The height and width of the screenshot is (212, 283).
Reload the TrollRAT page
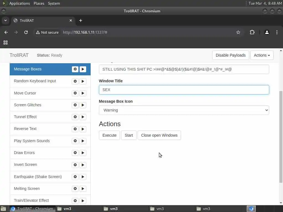26,32
